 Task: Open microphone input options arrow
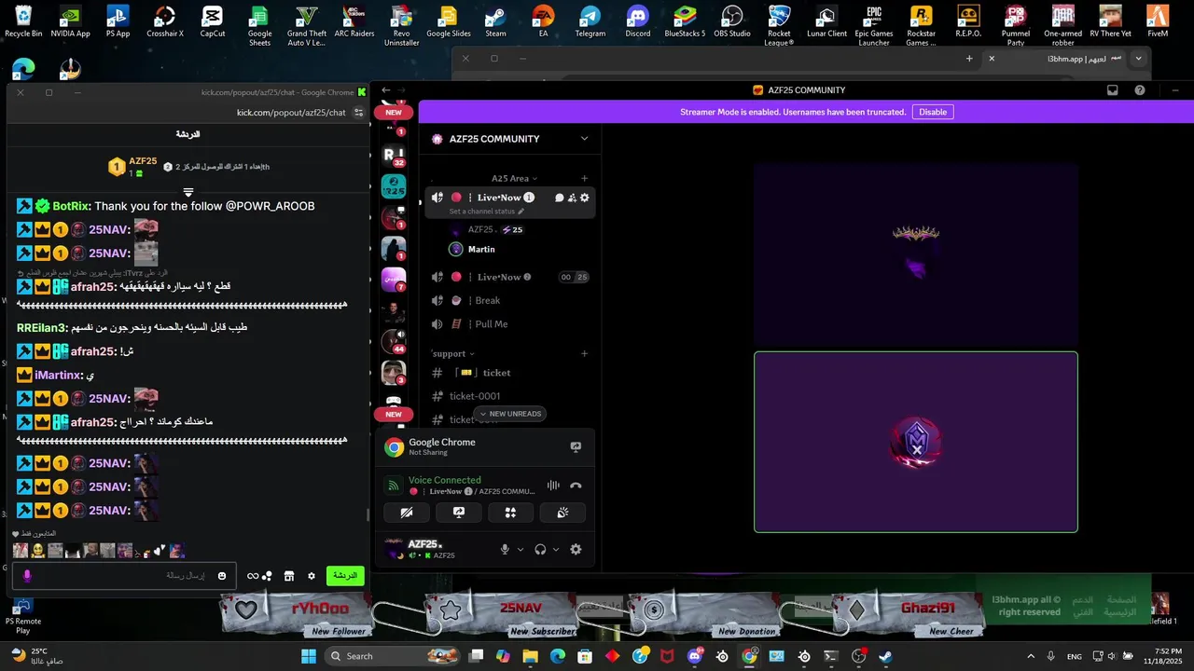point(521,550)
